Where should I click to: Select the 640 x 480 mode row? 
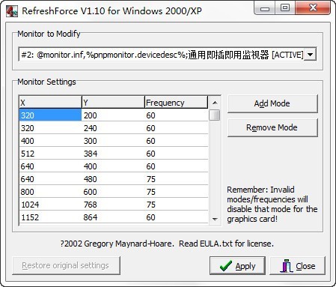click(114, 179)
